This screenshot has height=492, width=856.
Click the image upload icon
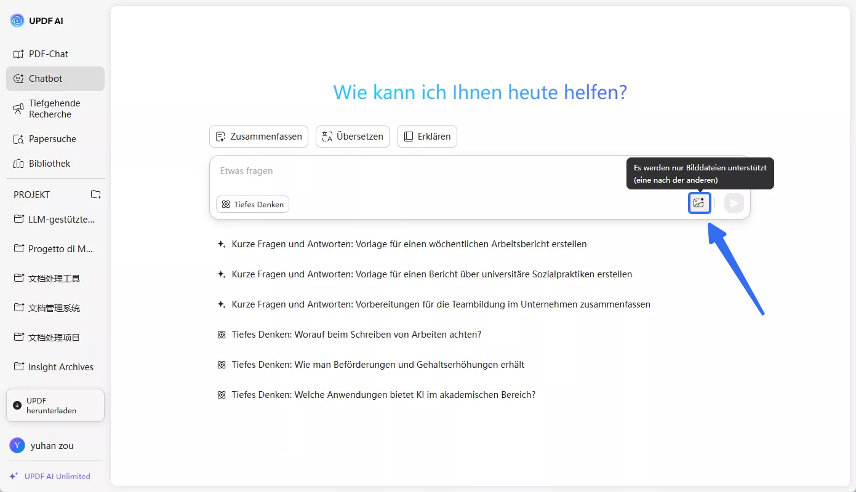[x=699, y=204]
